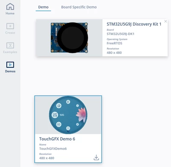Image resolution: width=171 pixels, height=167 pixels.
Task: Click the TouchGFX Demo 6 preview thumbnail
Action: point(68,115)
